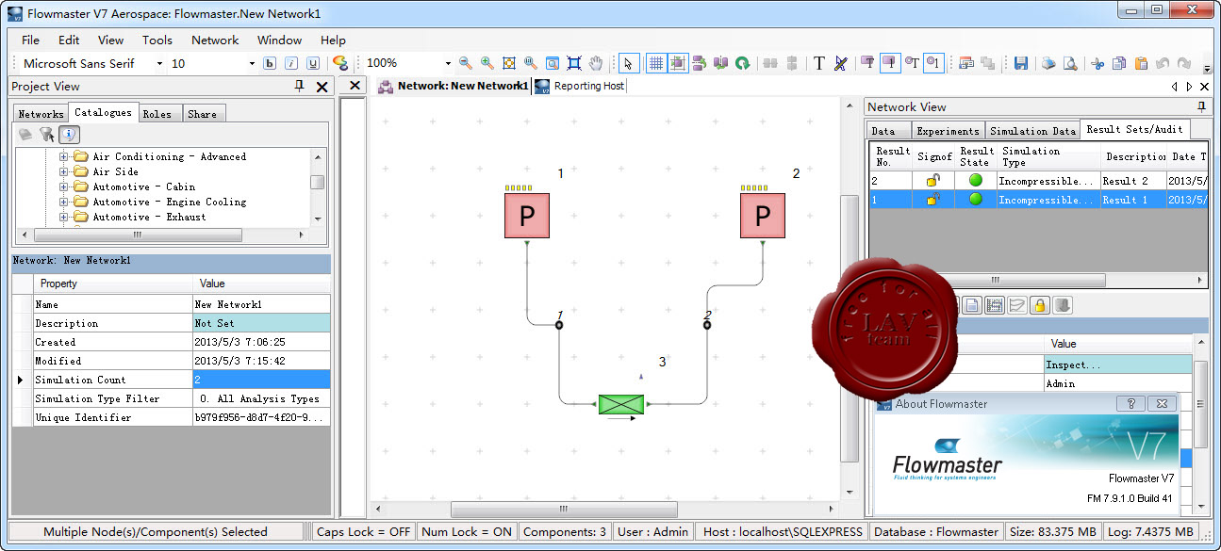Toggle bold text formatting
1221x551 pixels.
pos(269,63)
